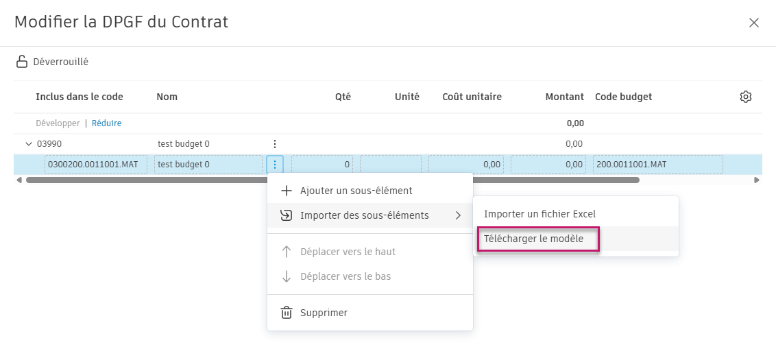Edit the Coût unitaire field of sub-row
This screenshot has width=776, height=347.
(466, 165)
